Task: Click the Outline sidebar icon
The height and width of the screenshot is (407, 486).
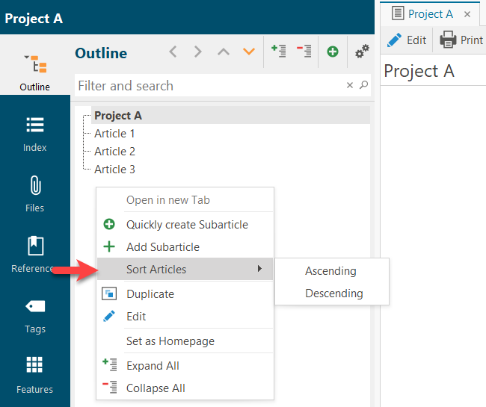Action: point(34,72)
